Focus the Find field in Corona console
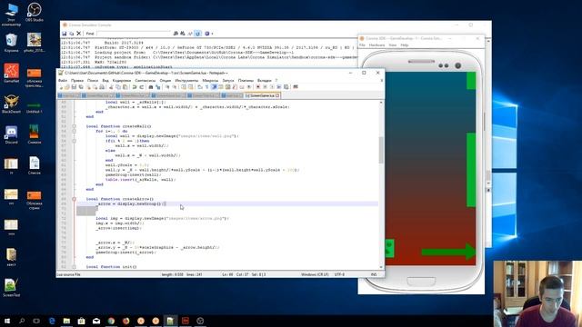This screenshot has height=327, width=582. pos(134,34)
